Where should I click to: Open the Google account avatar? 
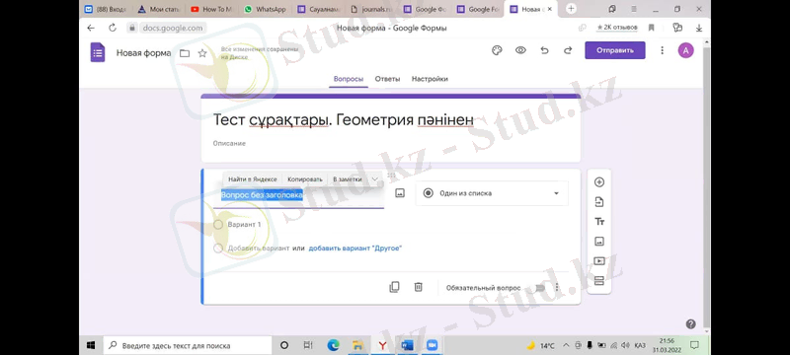685,50
